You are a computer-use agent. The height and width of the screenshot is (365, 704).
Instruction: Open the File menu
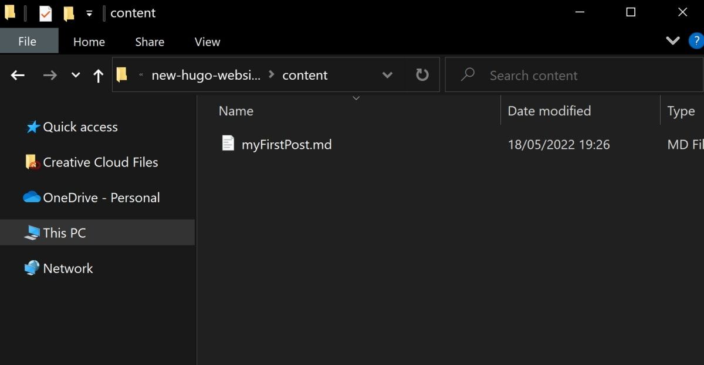(27, 41)
